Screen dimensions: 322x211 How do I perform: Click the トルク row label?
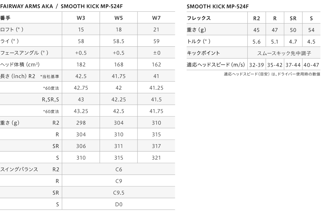[x=198, y=41]
